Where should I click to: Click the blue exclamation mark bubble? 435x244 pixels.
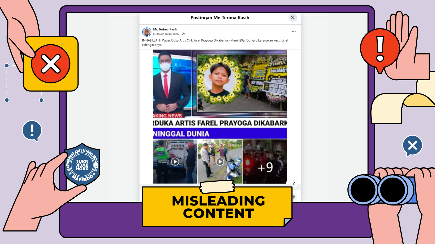click(x=32, y=131)
